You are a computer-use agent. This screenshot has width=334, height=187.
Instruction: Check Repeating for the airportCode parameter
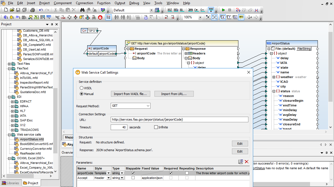point(187,173)
